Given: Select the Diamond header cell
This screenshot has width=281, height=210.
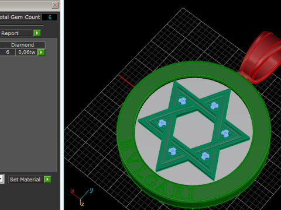Looking at the screenshot, I should click(22, 45).
